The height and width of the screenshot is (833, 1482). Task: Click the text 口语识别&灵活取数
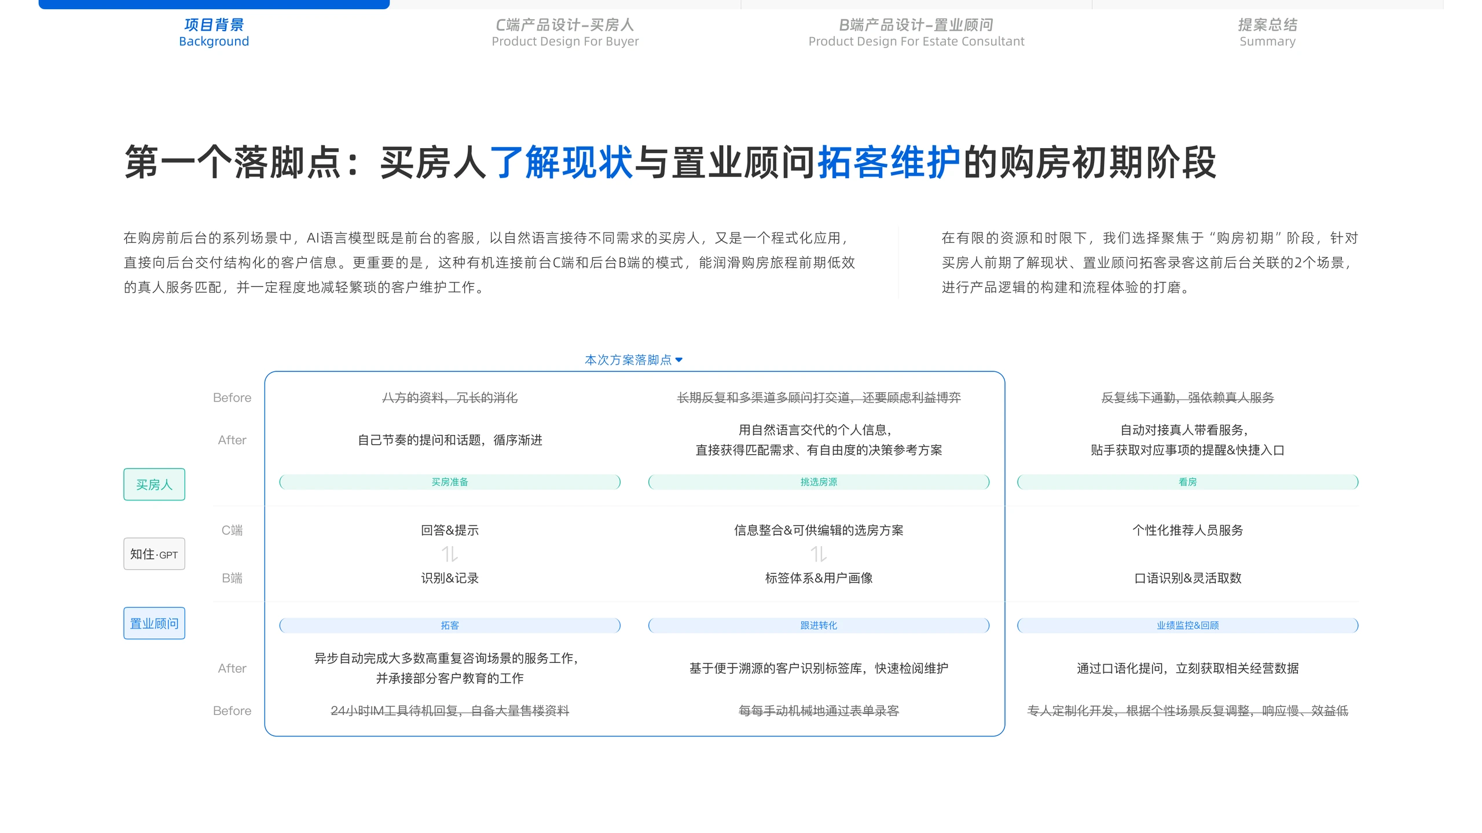[1187, 578]
